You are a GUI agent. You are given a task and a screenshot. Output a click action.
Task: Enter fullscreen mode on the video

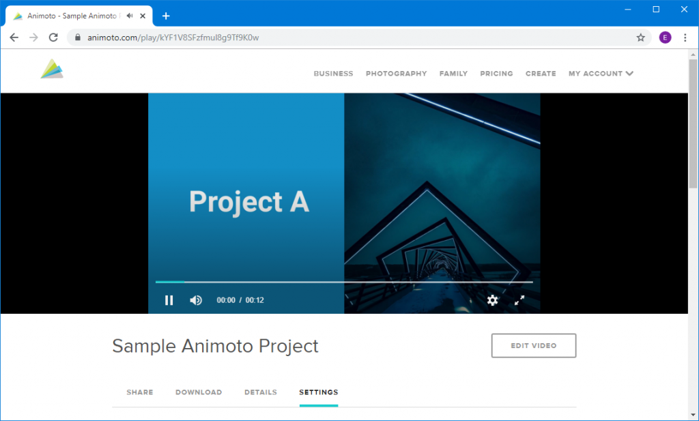[519, 300]
